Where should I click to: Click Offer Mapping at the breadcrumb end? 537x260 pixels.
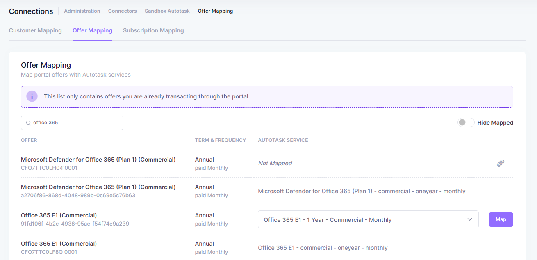tap(215, 11)
